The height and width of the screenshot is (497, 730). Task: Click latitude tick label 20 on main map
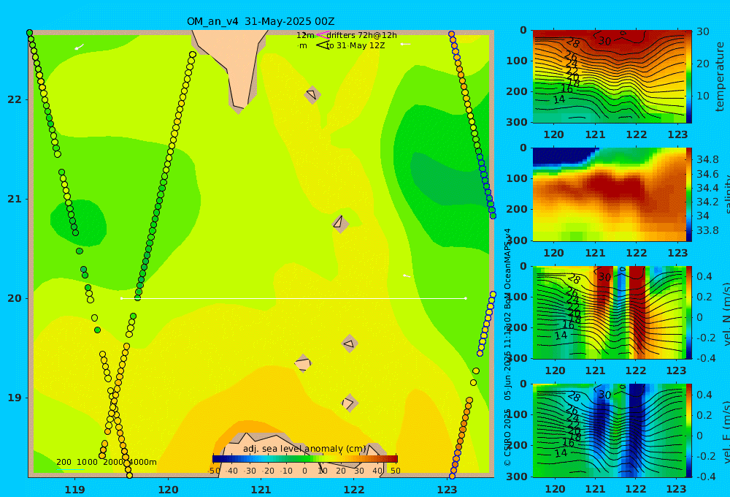click(x=15, y=298)
